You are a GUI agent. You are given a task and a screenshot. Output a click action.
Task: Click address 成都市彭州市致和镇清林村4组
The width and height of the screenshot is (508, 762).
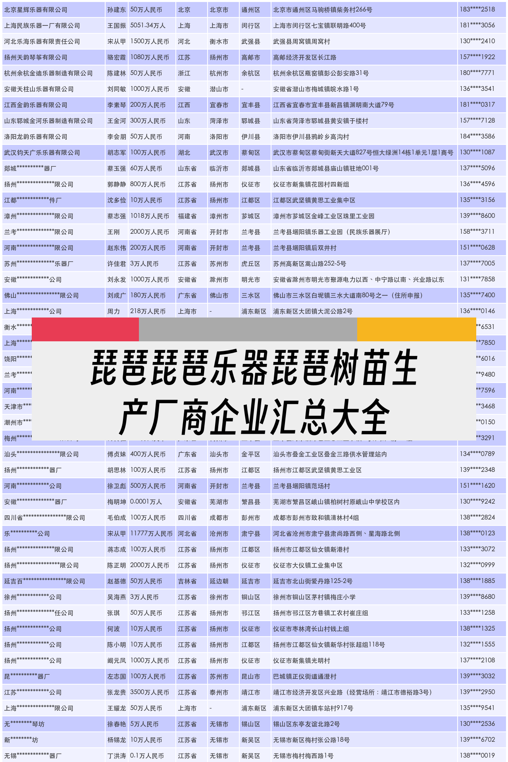tap(316, 518)
